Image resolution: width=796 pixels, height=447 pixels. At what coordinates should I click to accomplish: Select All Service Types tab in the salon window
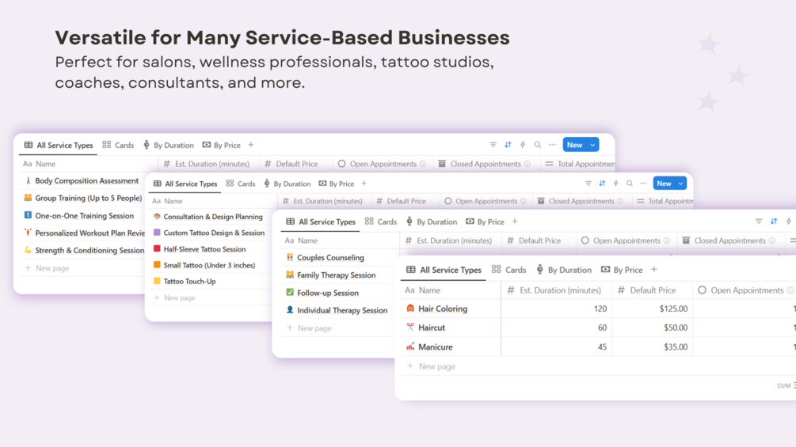tap(444, 270)
